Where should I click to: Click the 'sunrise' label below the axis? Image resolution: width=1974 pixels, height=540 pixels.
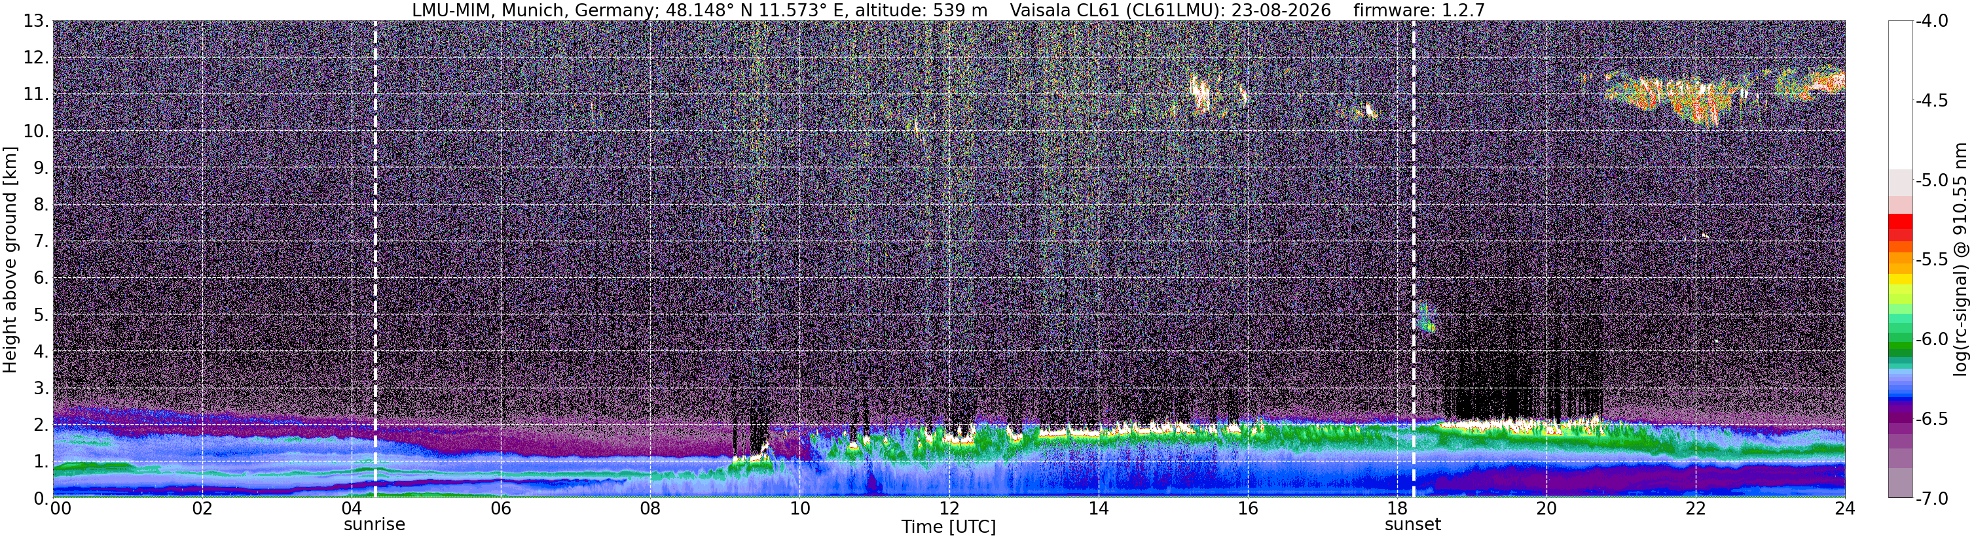pyautogui.click(x=374, y=525)
